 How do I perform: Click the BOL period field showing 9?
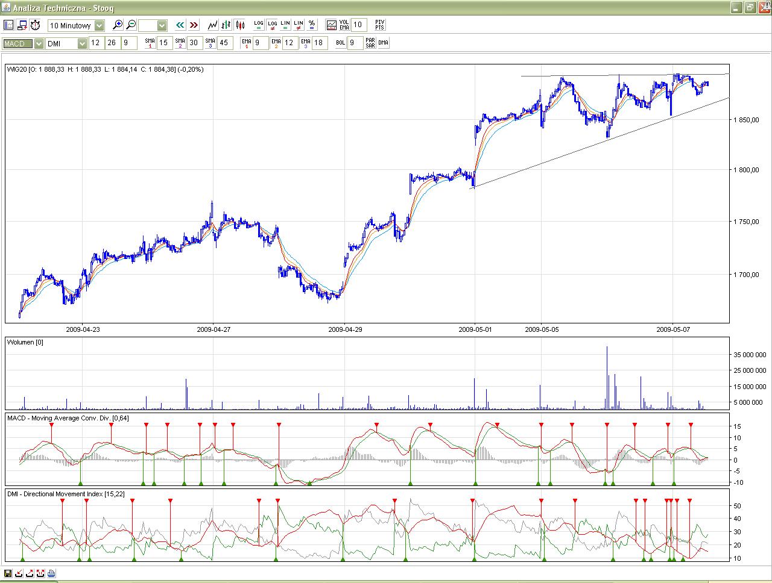pos(356,43)
